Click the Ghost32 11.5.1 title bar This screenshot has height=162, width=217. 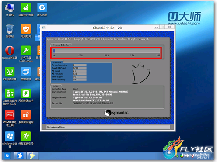coord(108,28)
